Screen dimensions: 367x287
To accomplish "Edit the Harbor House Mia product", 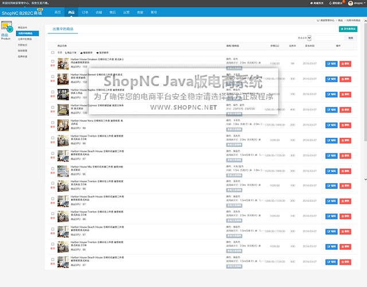I will point(331,171).
